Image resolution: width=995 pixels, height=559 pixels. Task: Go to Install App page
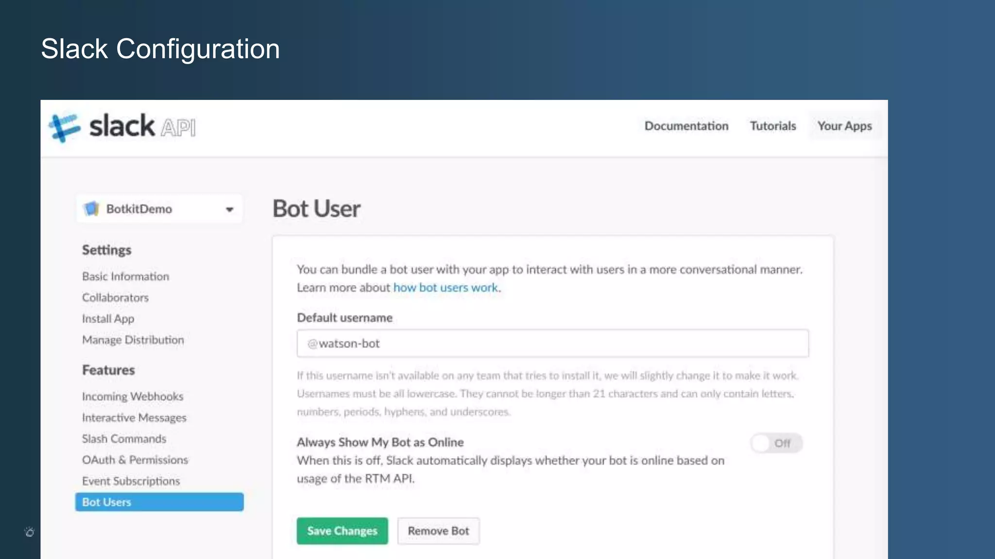108,319
